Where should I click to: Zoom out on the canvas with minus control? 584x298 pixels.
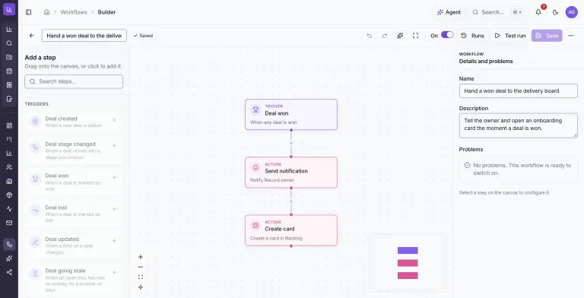(x=141, y=267)
